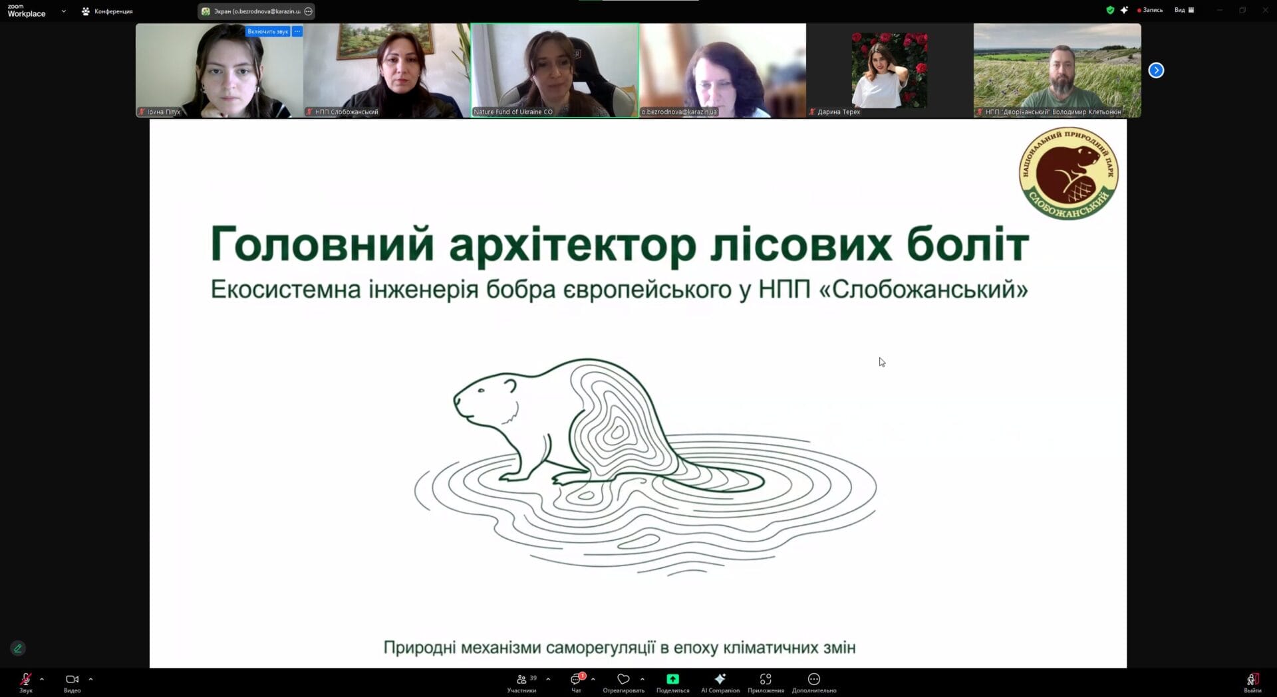The image size is (1277, 697).
Task: Open the Конференция tab in the top bar
Action: pyautogui.click(x=108, y=11)
